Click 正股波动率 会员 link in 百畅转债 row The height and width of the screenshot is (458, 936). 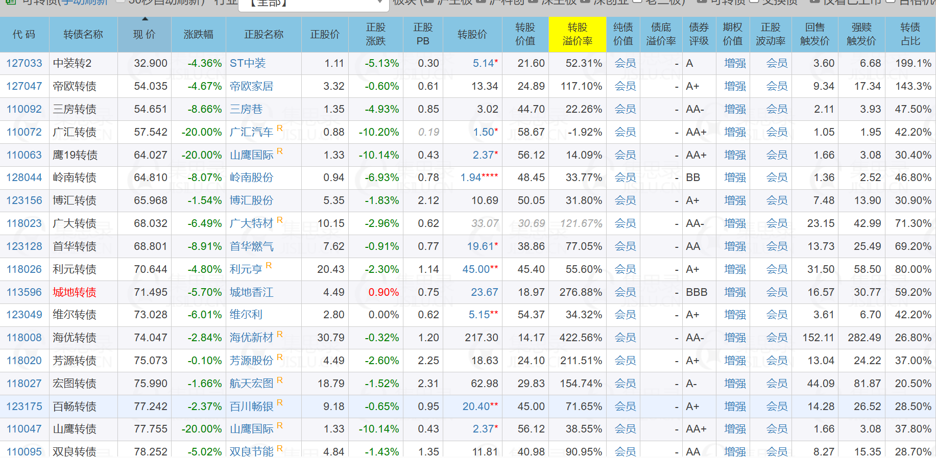tap(777, 406)
